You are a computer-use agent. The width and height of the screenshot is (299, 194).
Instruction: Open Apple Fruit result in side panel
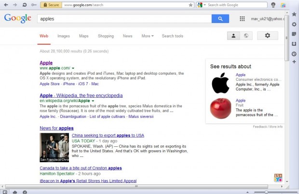[x=241, y=101]
